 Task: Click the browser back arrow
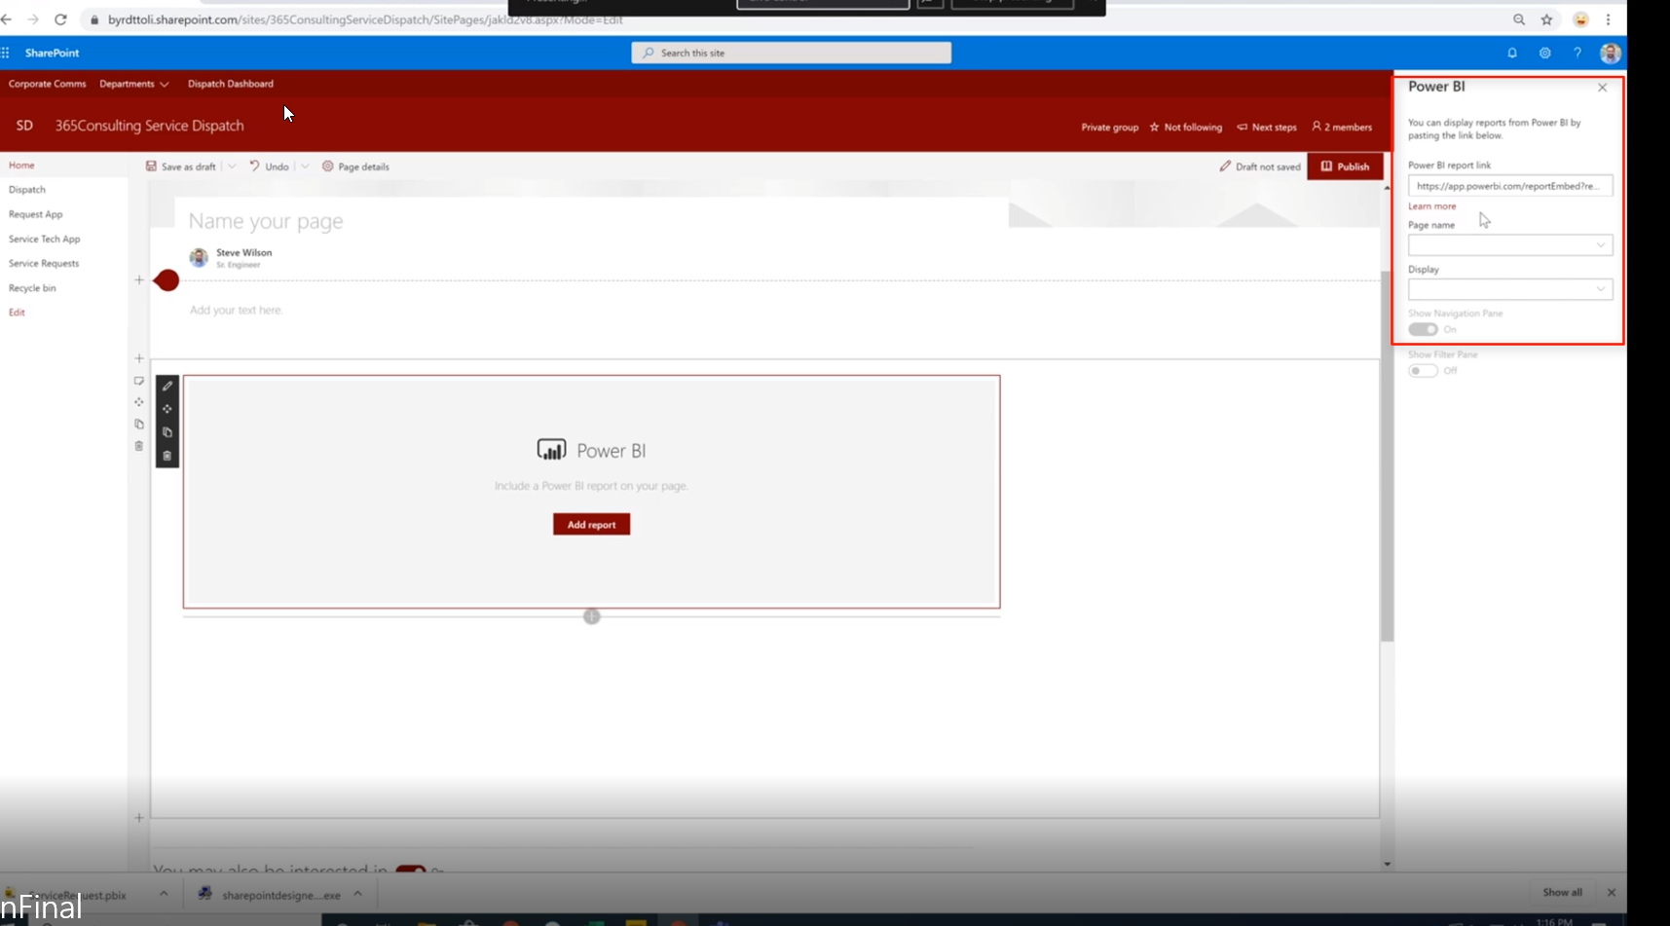pyautogui.click(x=7, y=19)
